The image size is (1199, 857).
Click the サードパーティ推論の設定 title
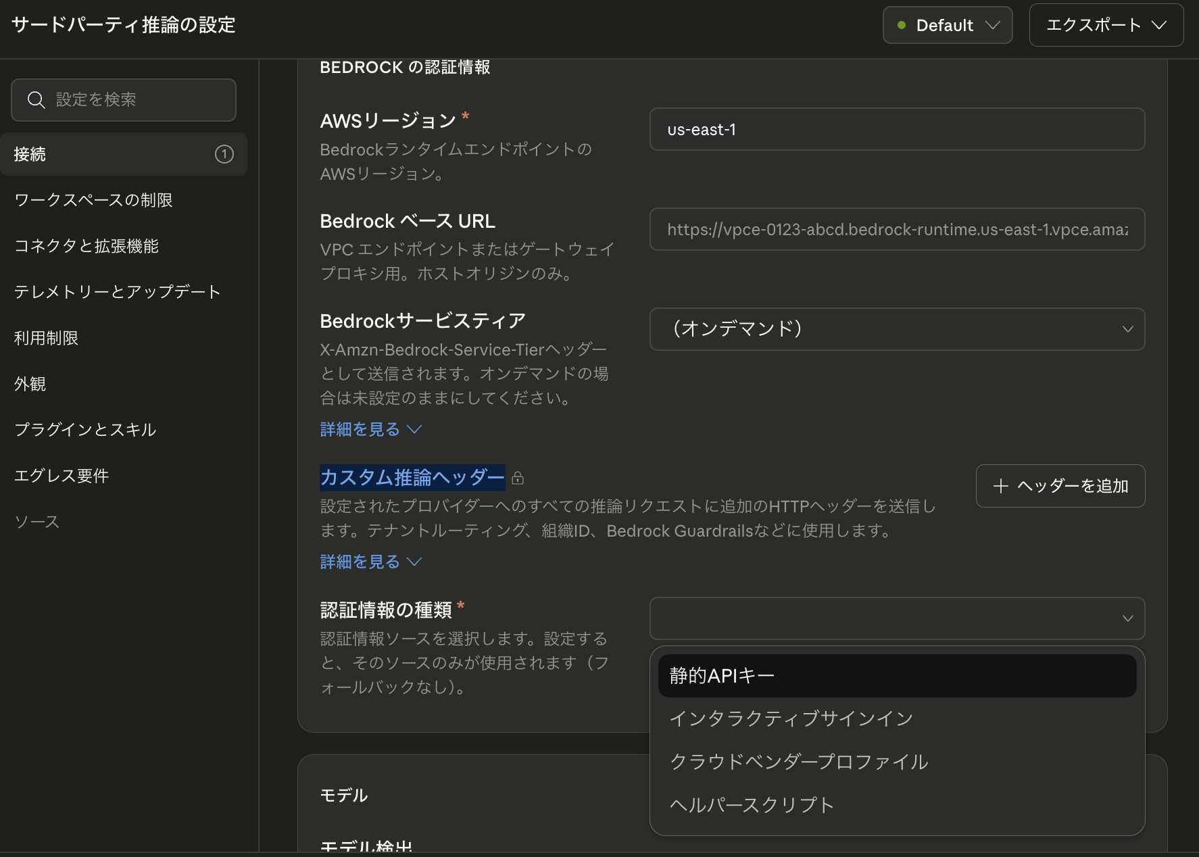coord(124,26)
